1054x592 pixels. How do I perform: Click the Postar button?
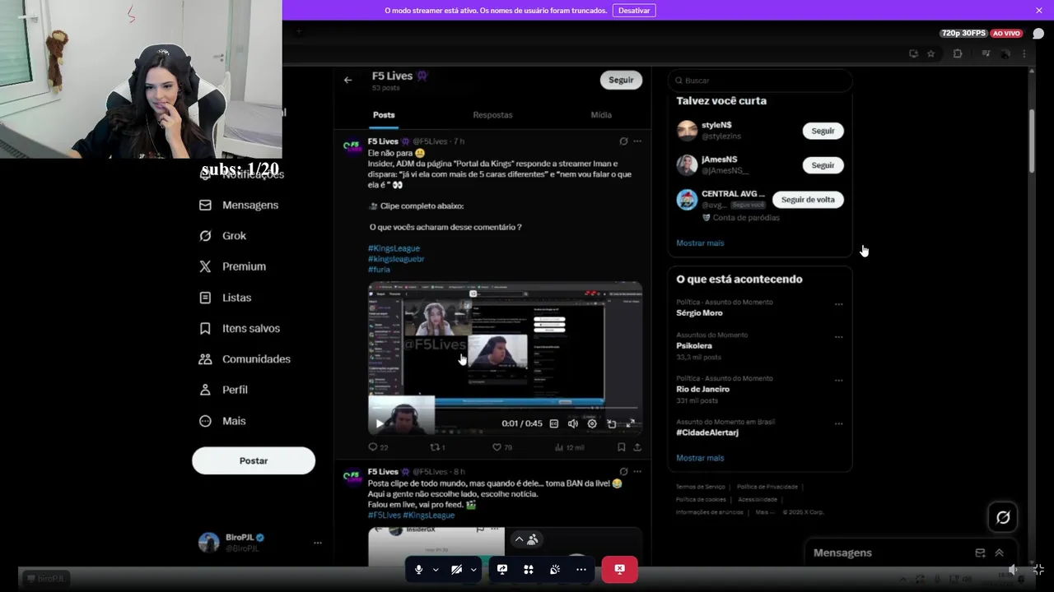[254, 460]
